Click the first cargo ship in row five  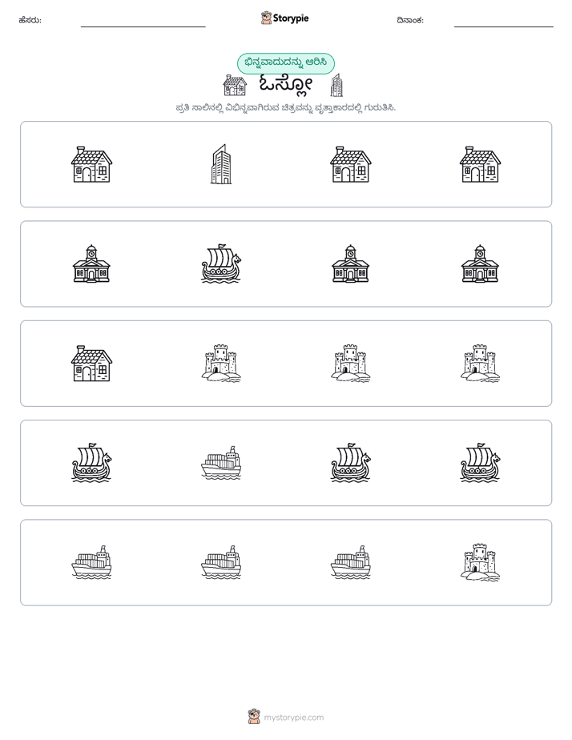click(91, 562)
